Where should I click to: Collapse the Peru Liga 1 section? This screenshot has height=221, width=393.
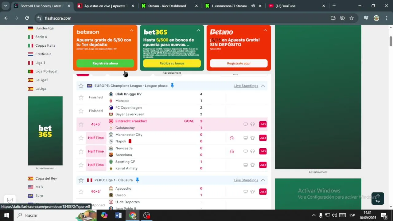pos(263,180)
